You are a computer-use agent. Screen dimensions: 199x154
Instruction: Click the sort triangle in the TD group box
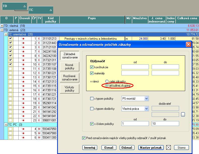coord(24,6)
